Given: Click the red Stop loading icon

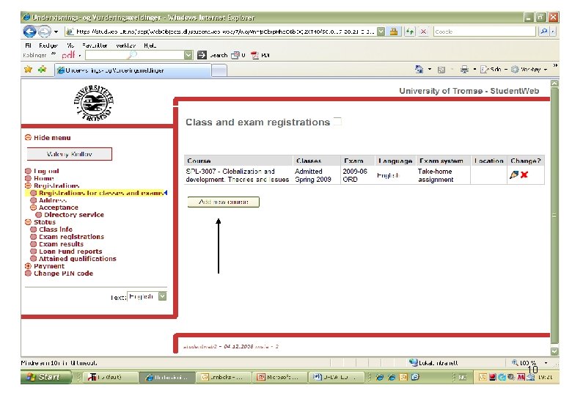Looking at the screenshot, I should point(423,32).
